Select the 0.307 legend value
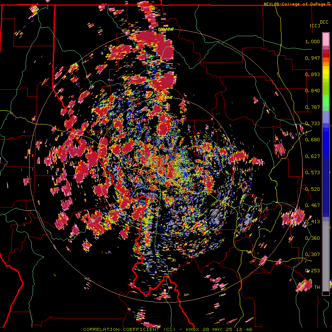The width and height of the screenshot is (332, 332). coord(312,255)
